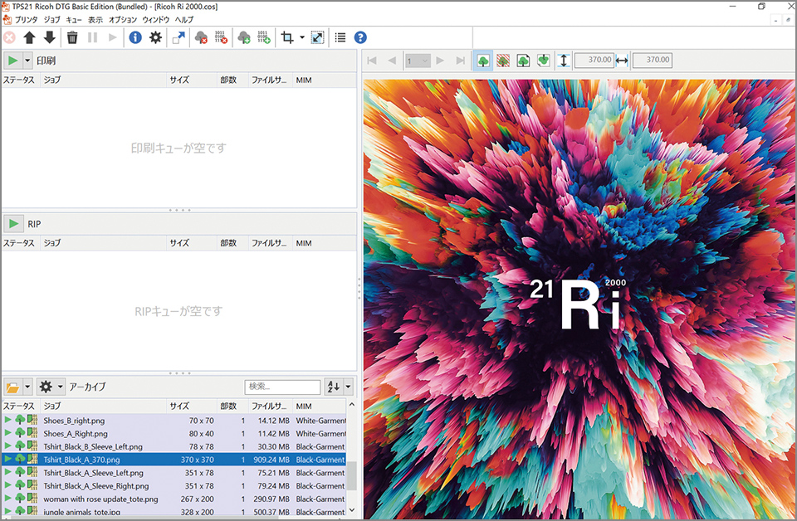
Task: Click the archive 検索 search field
Action: point(282,387)
